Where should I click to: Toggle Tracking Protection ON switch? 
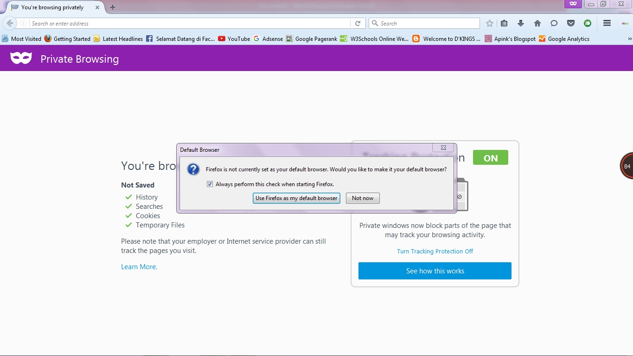pyautogui.click(x=490, y=157)
